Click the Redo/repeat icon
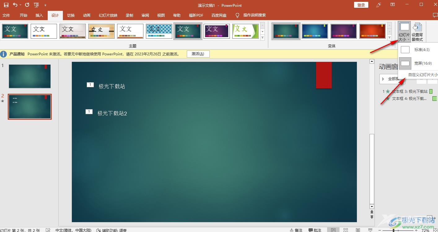438x232 pixels. 27,5
